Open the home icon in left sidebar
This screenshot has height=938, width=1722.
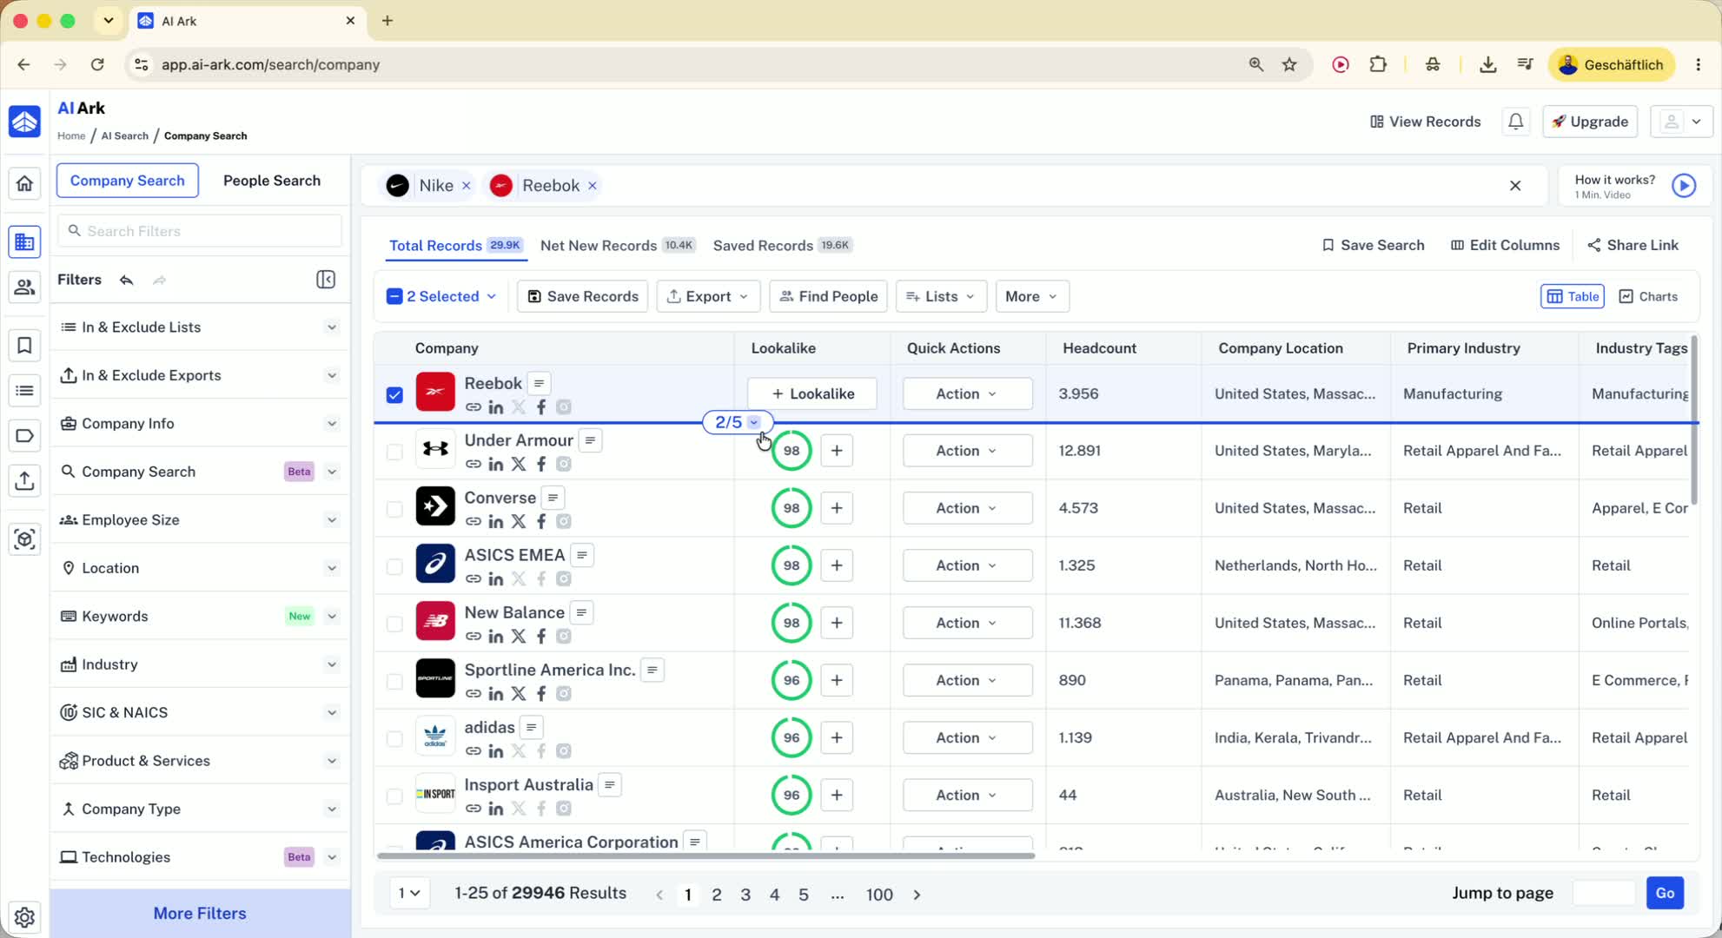click(x=24, y=183)
